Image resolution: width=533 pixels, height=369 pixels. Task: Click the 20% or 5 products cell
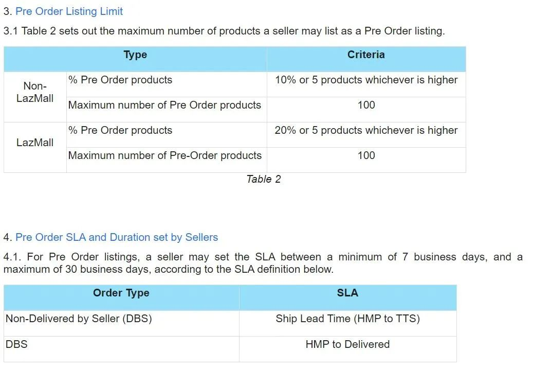[x=366, y=130]
